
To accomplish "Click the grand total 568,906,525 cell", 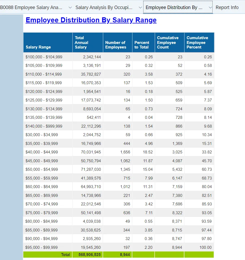I will click(x=90, y=255).
